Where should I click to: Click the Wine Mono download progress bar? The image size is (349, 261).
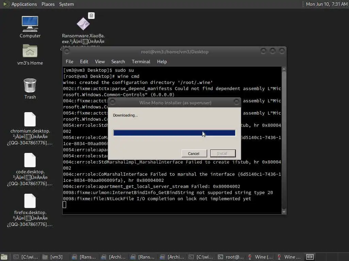coord(174,133)
